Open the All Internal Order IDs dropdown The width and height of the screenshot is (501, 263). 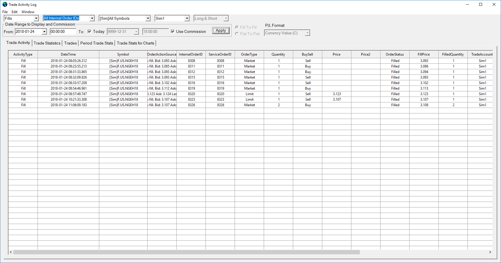[92, 18]
